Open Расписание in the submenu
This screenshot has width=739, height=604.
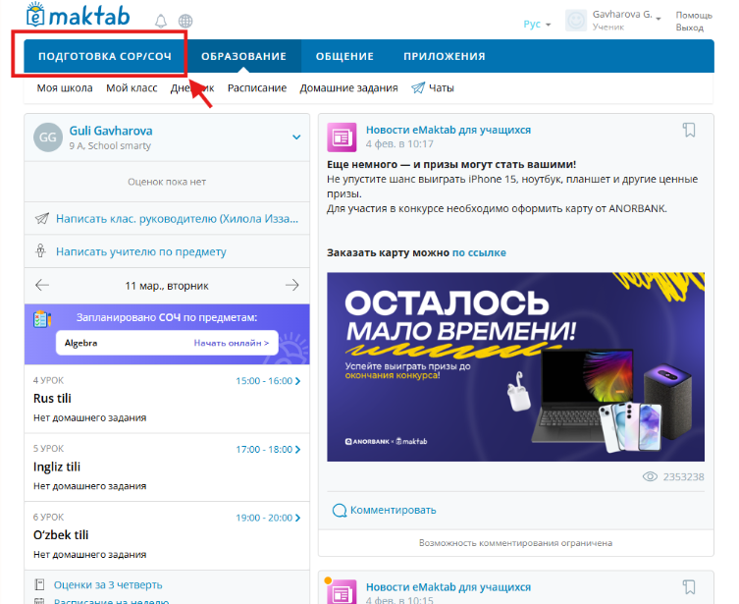257,88
